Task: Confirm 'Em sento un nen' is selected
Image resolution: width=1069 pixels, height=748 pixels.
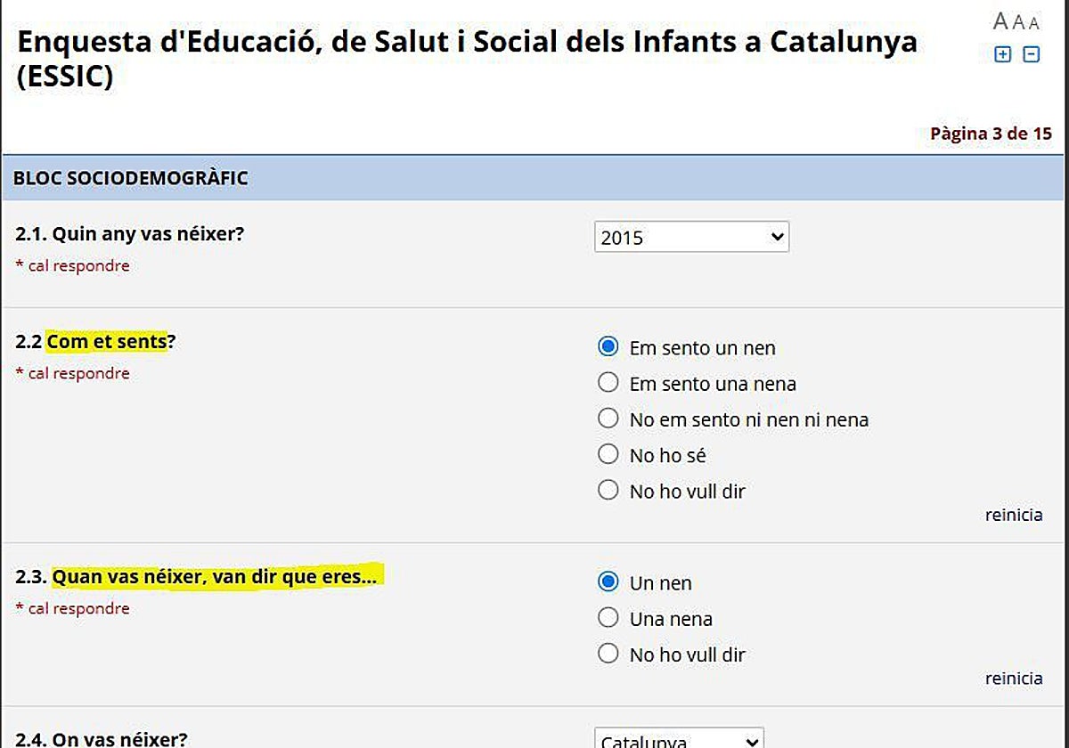Action: [608, 346]
